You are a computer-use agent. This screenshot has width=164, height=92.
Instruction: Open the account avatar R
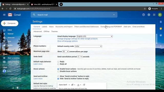click(160, 15)
